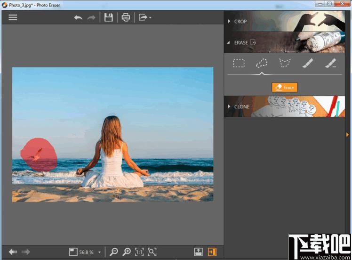Undo the last action
Screen dimensions: 352x260
(78, 17)
